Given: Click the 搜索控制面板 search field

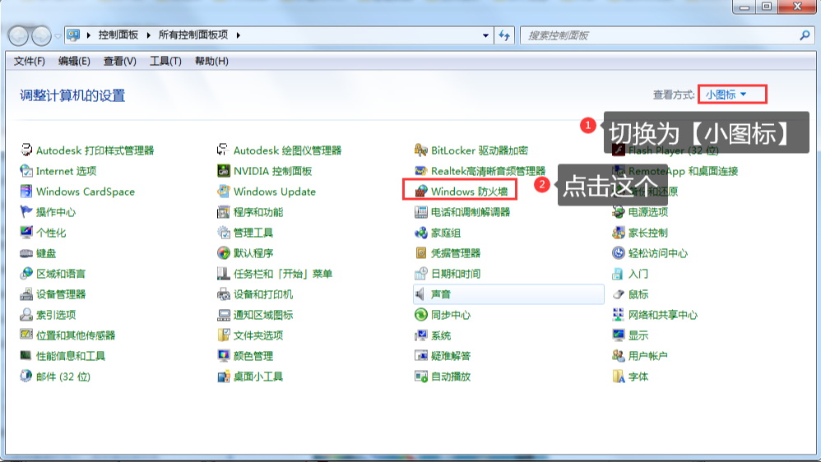Looking at the screenshot, I should point(668,35).
